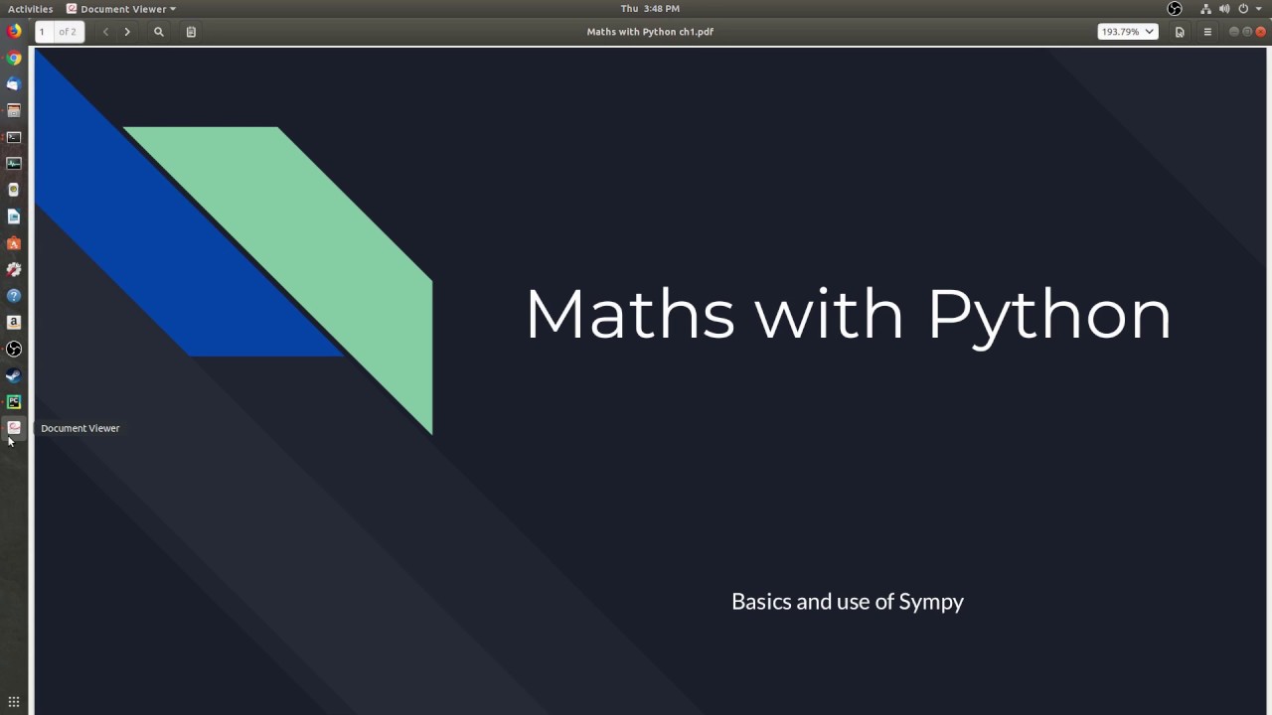Open the Help icon in the dock
The height and width of the screenshot is (715, 1272).
click(14, 296)
